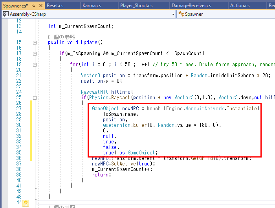This screenshot has height=208, width=275.
Task: Close the Spawner.cs tab
Action: pos(40,6)
